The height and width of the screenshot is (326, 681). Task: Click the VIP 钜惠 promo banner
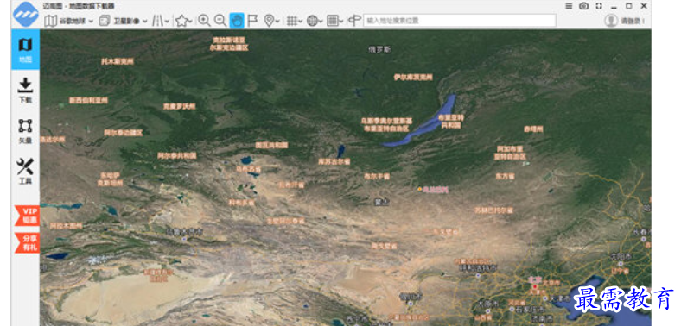pos(28,216)
